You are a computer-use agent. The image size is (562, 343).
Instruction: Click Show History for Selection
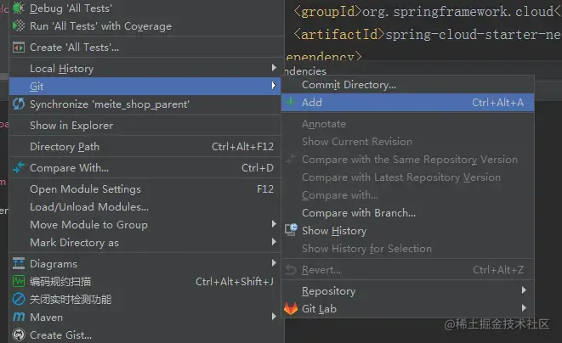tap(408, 249)
